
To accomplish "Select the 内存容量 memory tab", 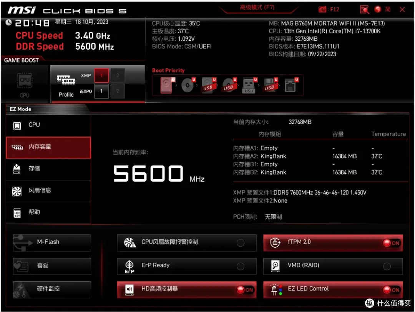I will tap(48, 147).
